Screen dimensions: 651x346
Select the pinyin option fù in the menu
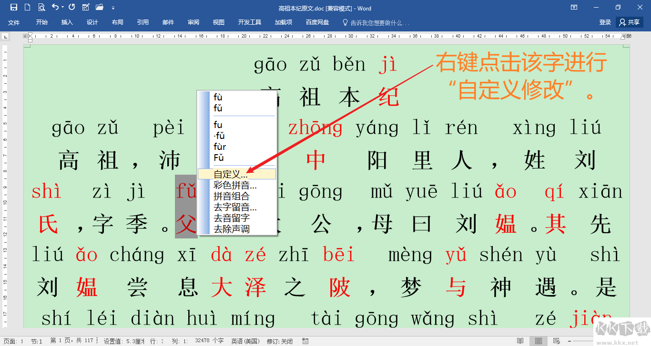pyautogui.click(x=218, y=98)
